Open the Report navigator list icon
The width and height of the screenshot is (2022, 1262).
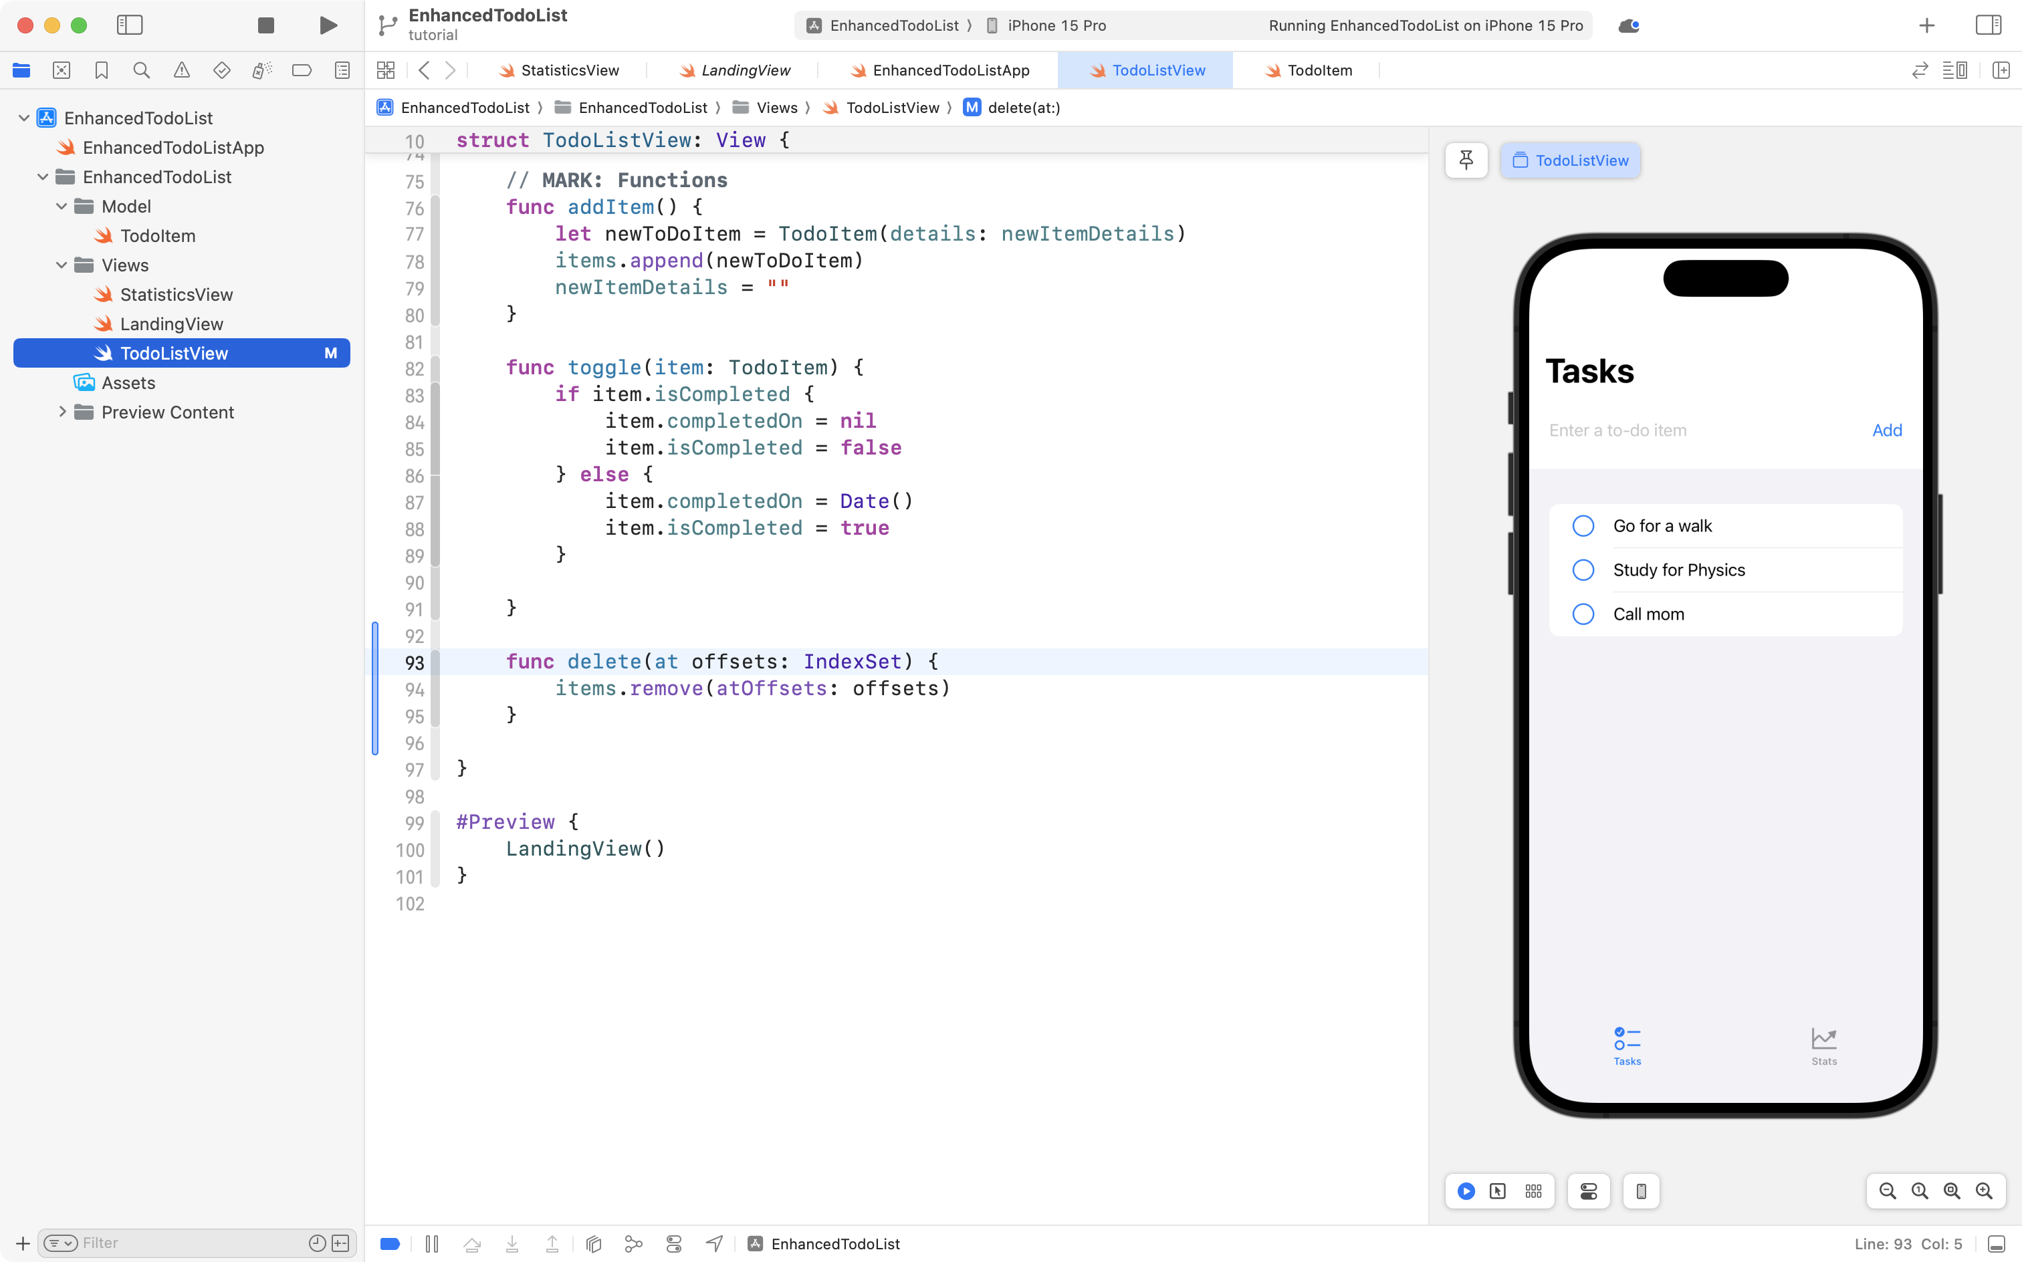pyautogui.click(x=342, y=70)
